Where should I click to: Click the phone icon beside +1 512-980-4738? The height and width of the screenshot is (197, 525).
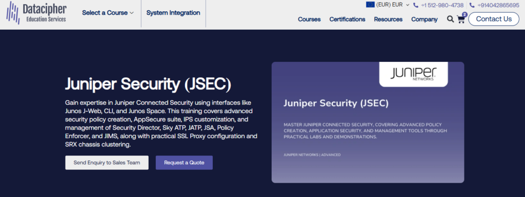pos(416,5)
